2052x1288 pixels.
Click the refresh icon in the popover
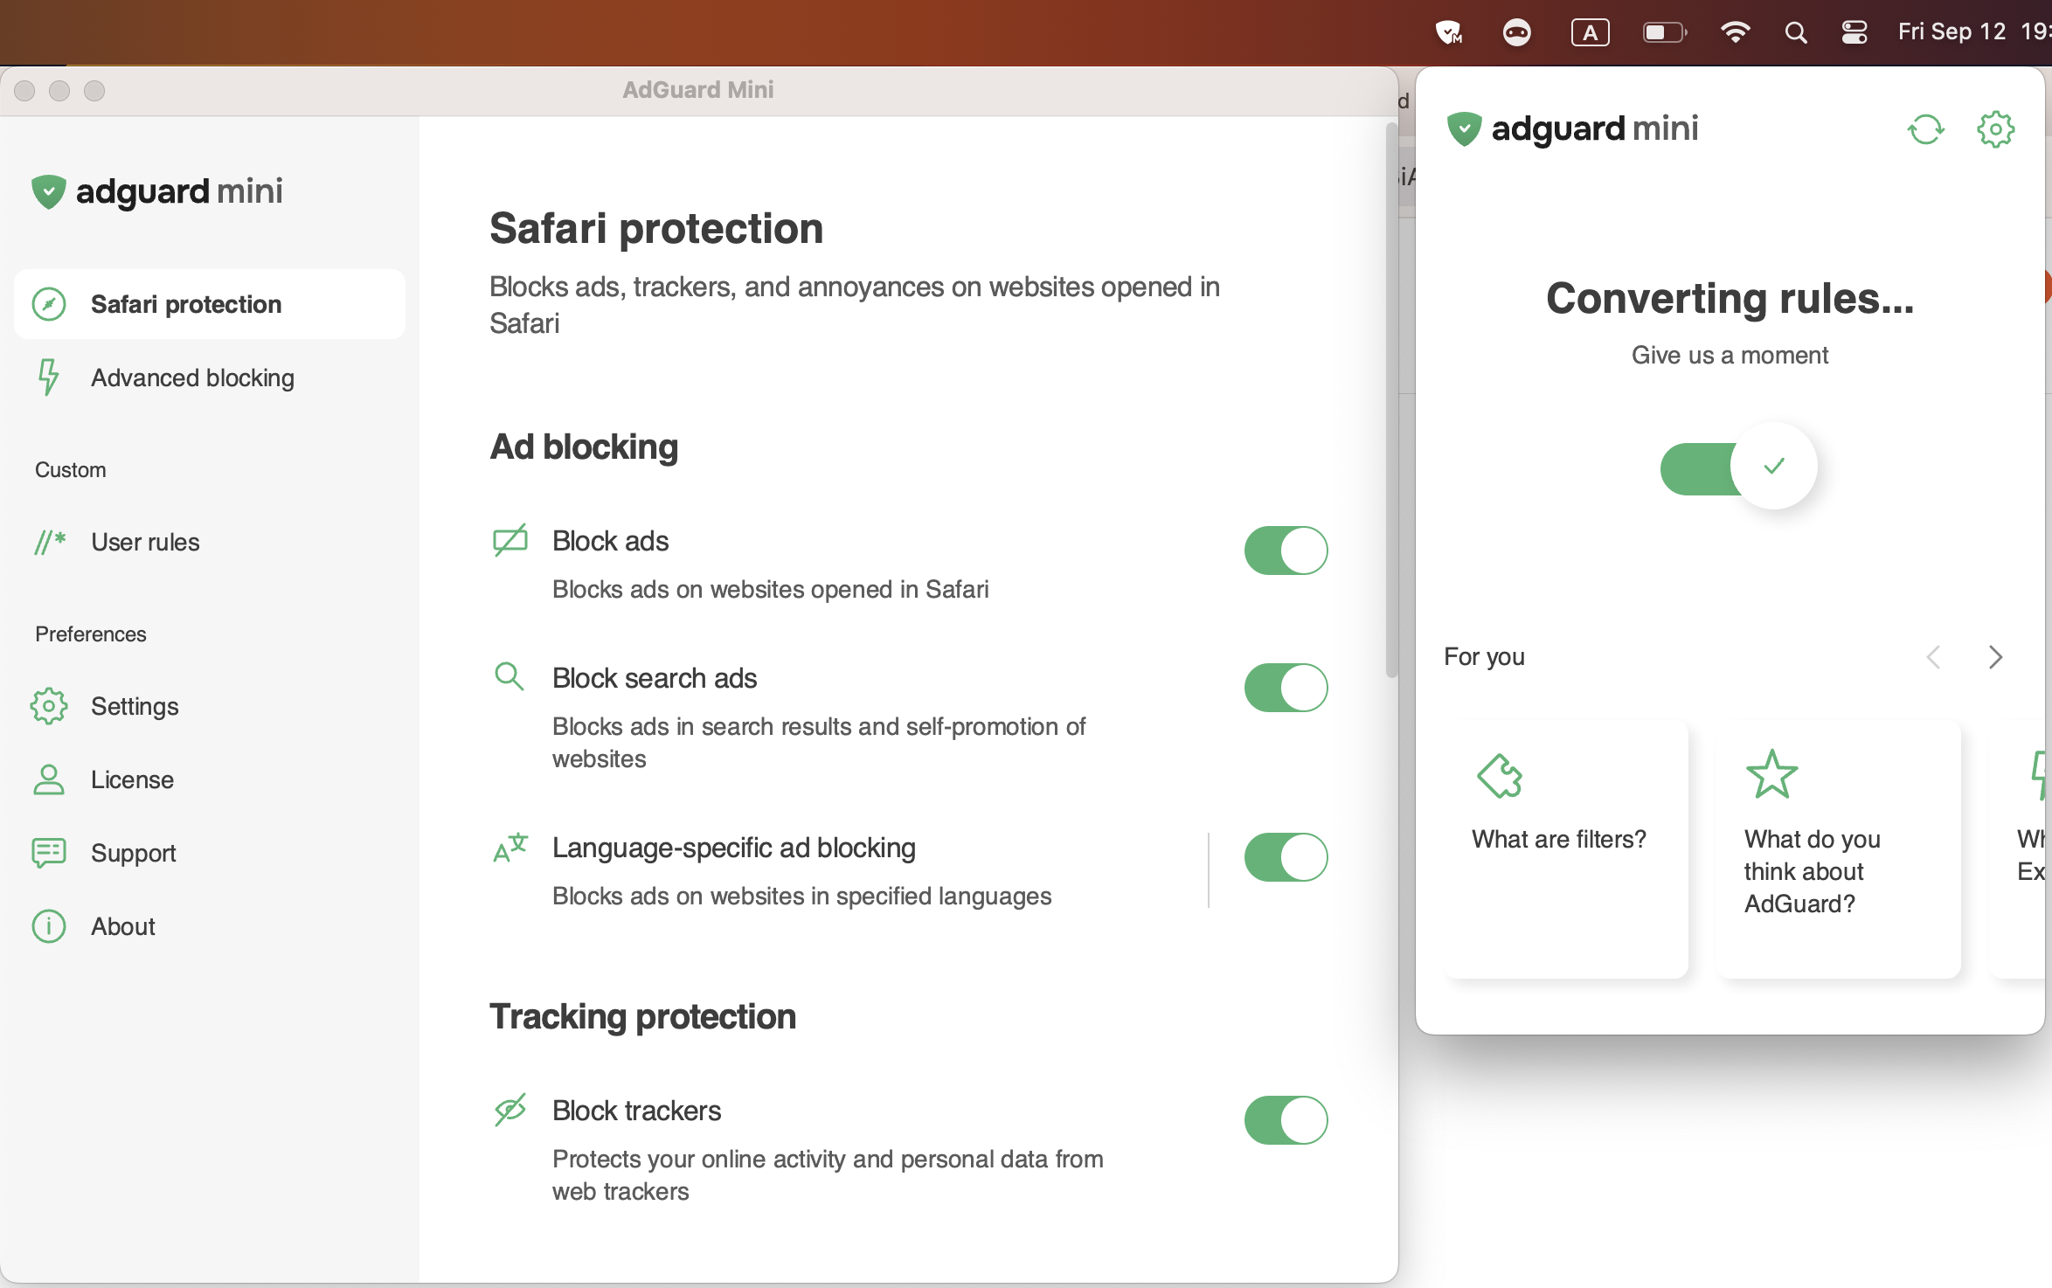coord(1927,128)
